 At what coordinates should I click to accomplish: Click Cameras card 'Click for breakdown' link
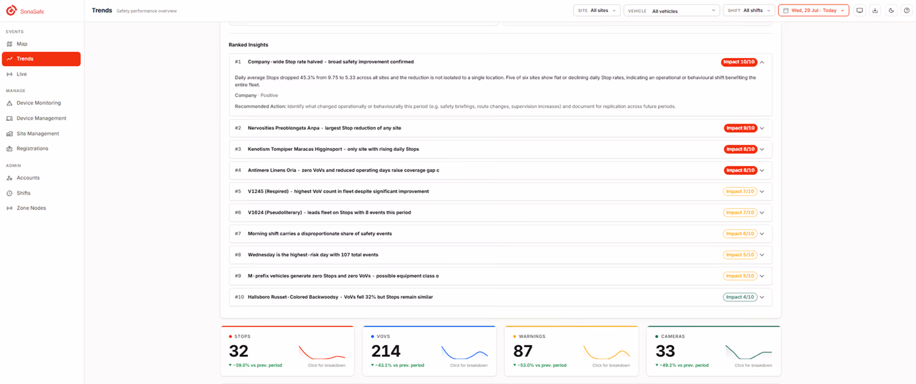click(753, 365)
